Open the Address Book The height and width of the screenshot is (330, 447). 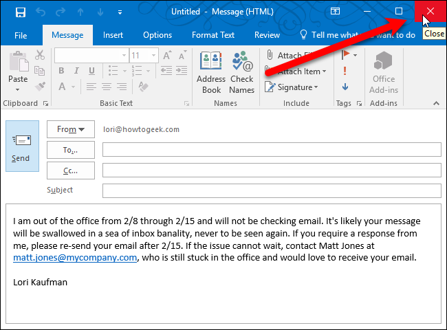coord(211,73)
